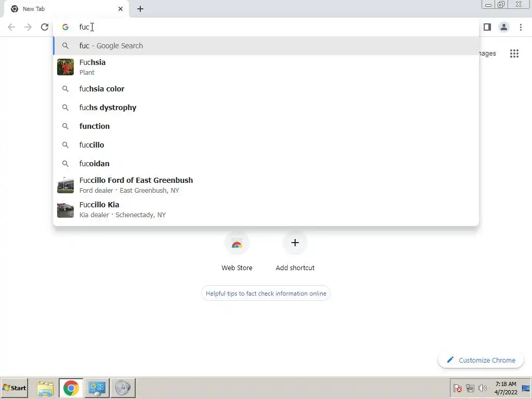Select the function suggestion
The width and height of the screenshot is (532, 399).
[x=266, y=126]
